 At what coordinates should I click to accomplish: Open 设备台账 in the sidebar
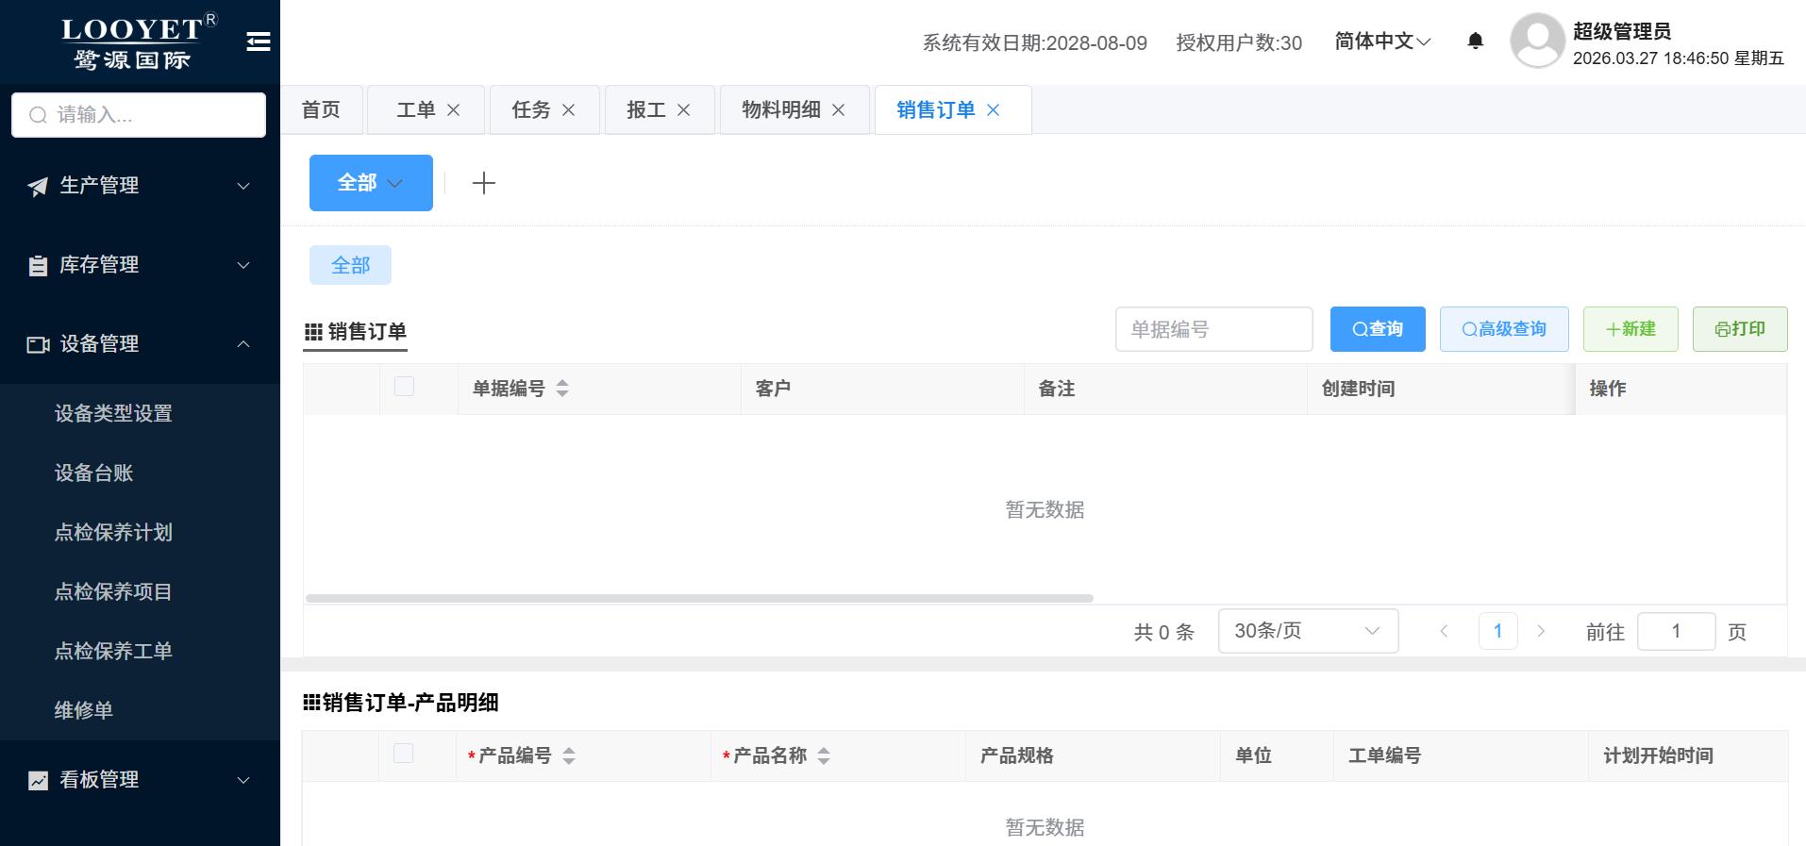[93, 473]
